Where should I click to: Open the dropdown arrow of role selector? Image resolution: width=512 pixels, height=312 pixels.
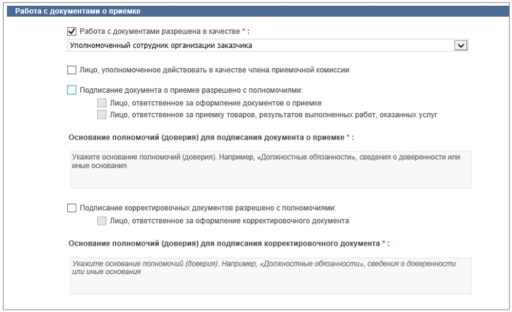[x=461, y=46]
